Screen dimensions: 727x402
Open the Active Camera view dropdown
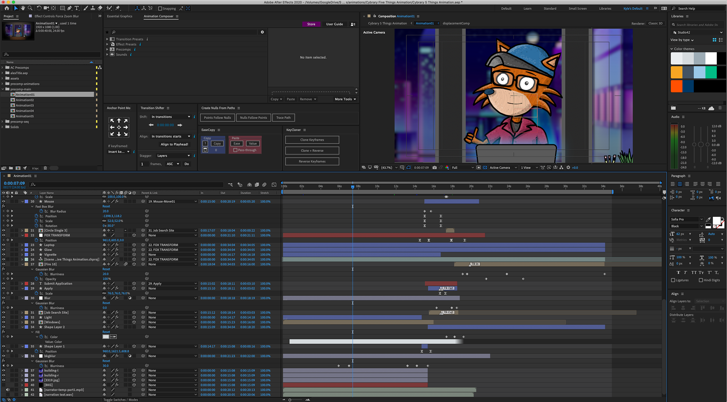click(x=503, y=167)
